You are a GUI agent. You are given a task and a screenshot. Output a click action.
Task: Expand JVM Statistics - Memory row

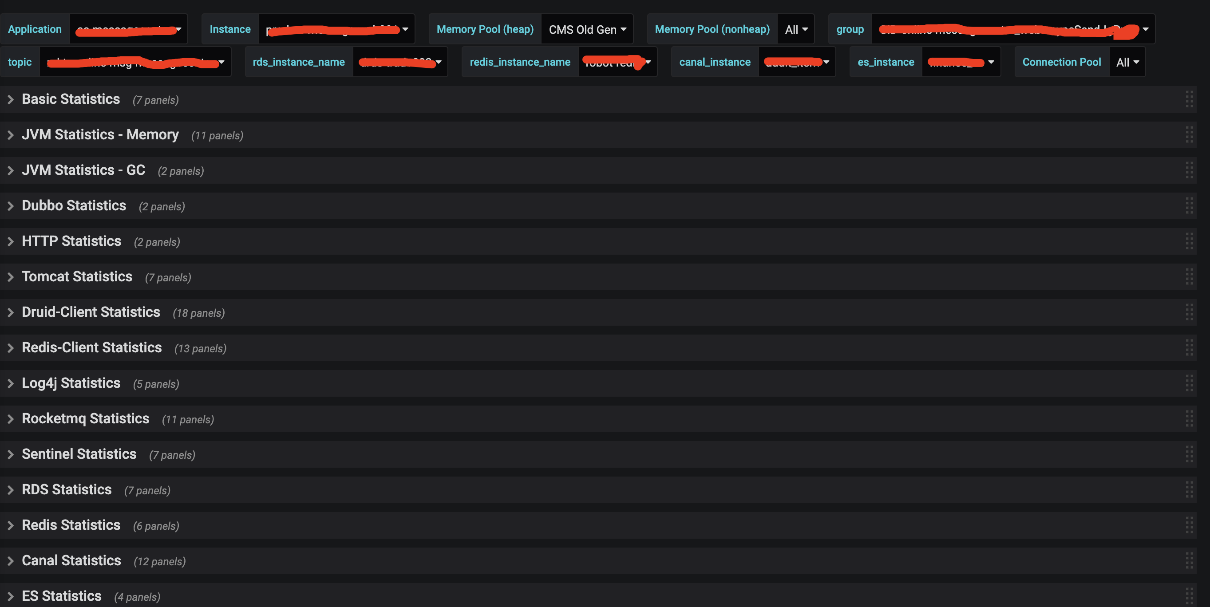(10, 135)
